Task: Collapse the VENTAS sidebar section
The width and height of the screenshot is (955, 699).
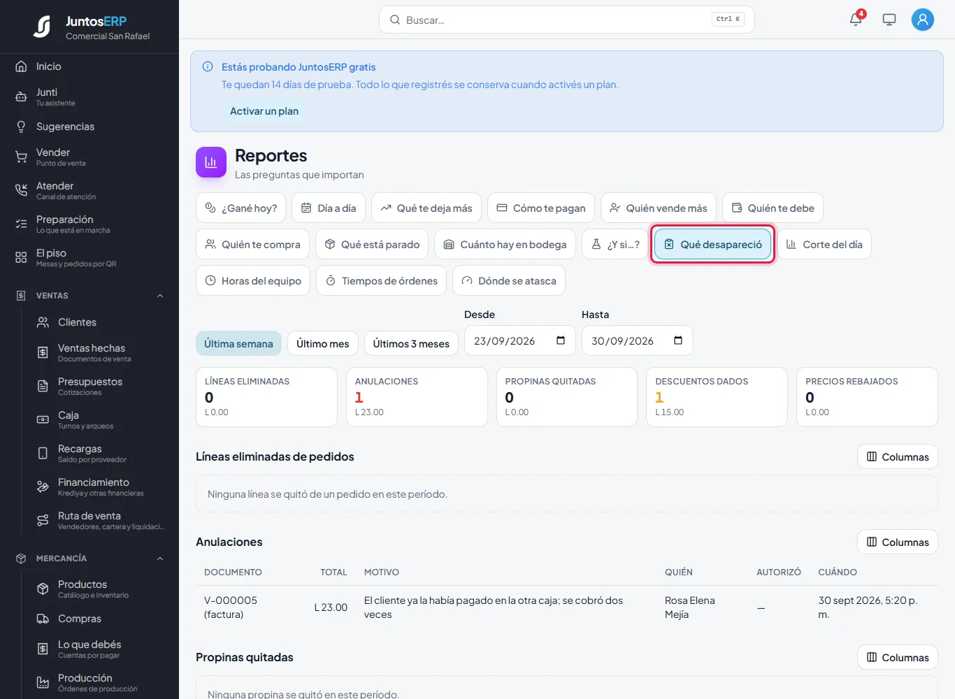Action: pyautogui.click(x=160, y=296)
